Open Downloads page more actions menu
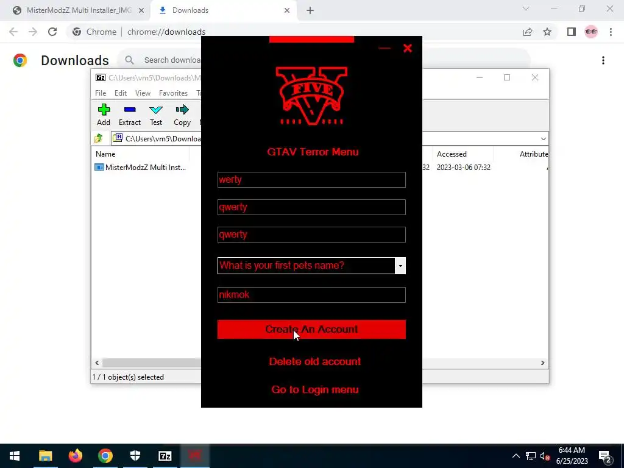Image resolution: width=624 pixels, height=468 pixels. (603, 60)
